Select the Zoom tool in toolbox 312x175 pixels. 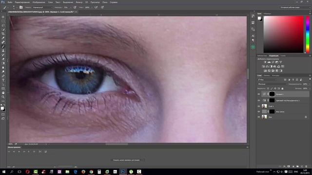(3, 97)
